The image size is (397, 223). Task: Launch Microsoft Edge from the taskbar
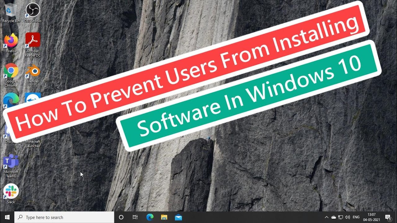150,217
